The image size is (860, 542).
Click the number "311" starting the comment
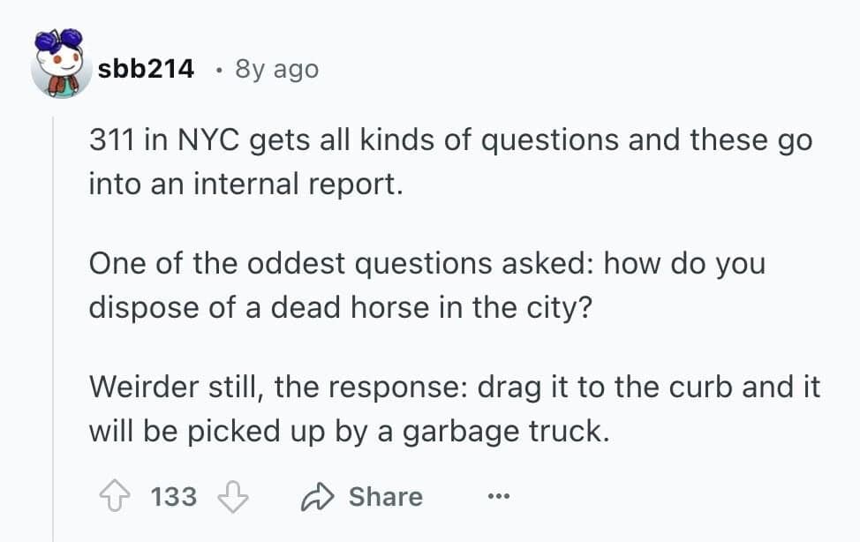point(110,141)
